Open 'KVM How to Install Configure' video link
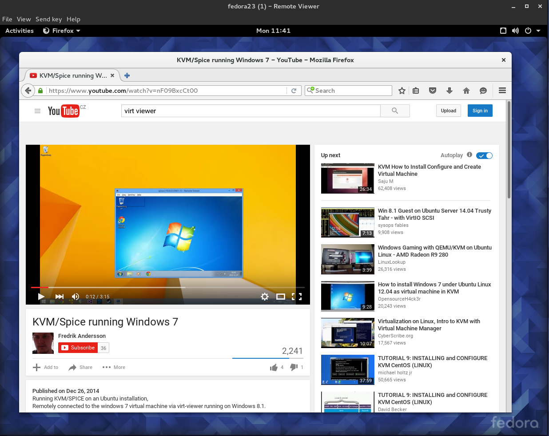The width and height of the screenshot is (549, 436). (430, 170)
